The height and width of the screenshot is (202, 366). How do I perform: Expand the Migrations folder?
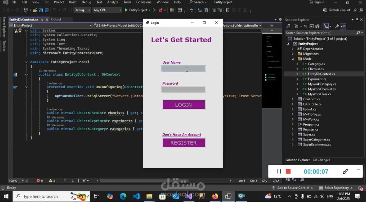click(x=292, y=54)
